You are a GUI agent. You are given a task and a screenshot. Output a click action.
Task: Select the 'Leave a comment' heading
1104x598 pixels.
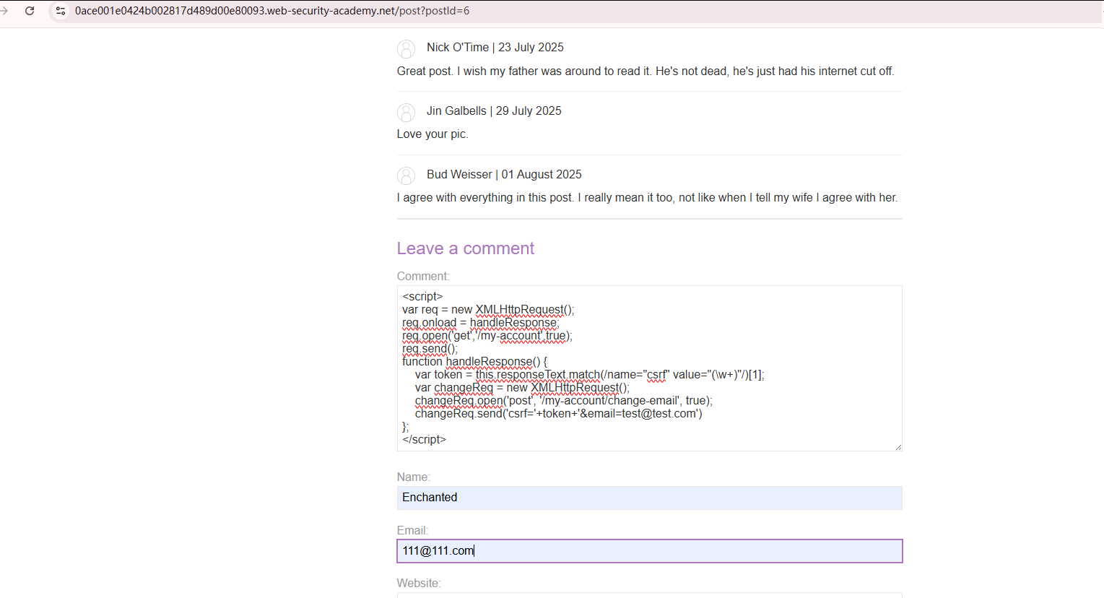(466, 248)
